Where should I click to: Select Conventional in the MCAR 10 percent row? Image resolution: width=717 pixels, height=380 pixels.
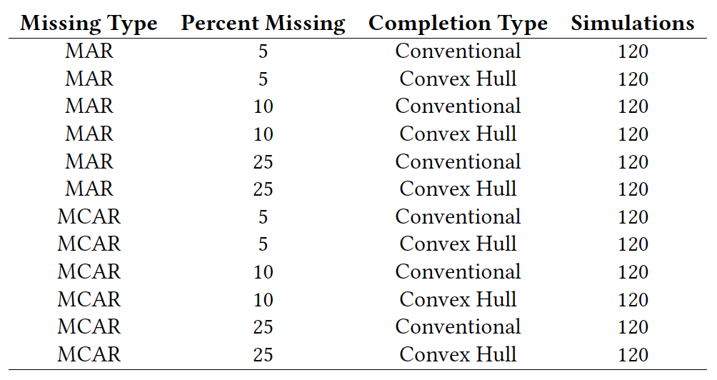458,271
